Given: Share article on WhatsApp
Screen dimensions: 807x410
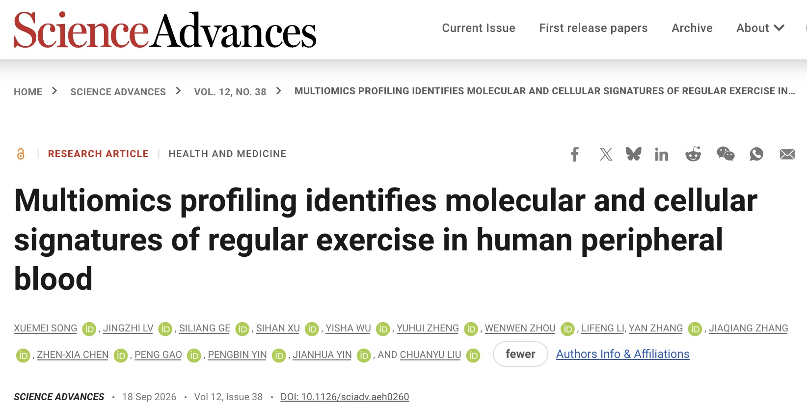Looking at the screenshot, I should pyautogui.click(x=756, y=154).
